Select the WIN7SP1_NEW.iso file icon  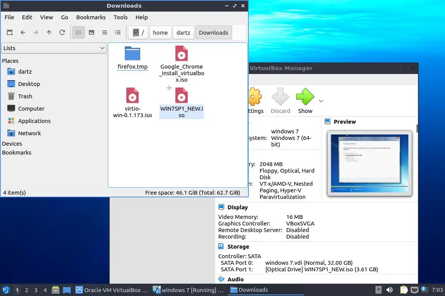pos(181,95)
